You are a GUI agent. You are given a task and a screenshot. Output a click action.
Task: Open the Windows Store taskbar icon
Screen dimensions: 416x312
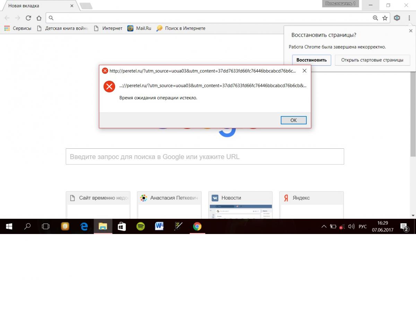[122, 226]
